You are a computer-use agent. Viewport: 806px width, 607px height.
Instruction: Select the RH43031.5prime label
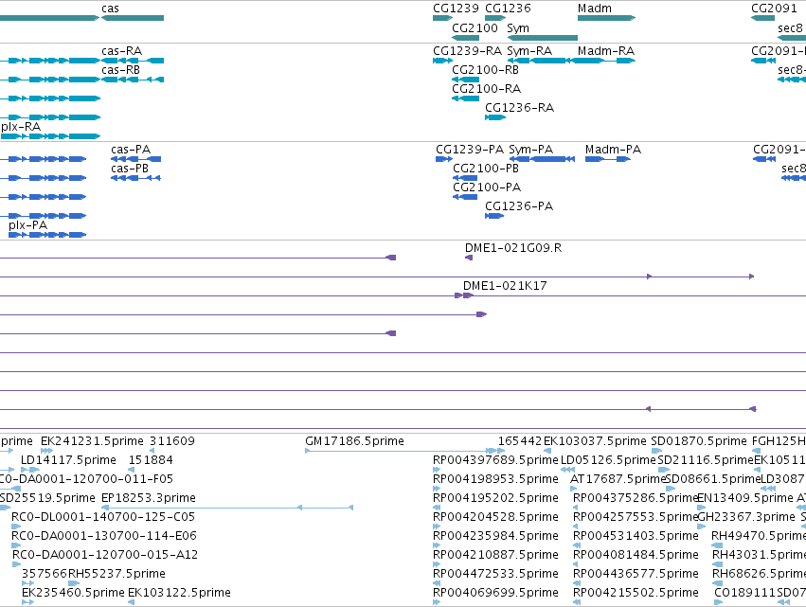[x=760, y=555]
